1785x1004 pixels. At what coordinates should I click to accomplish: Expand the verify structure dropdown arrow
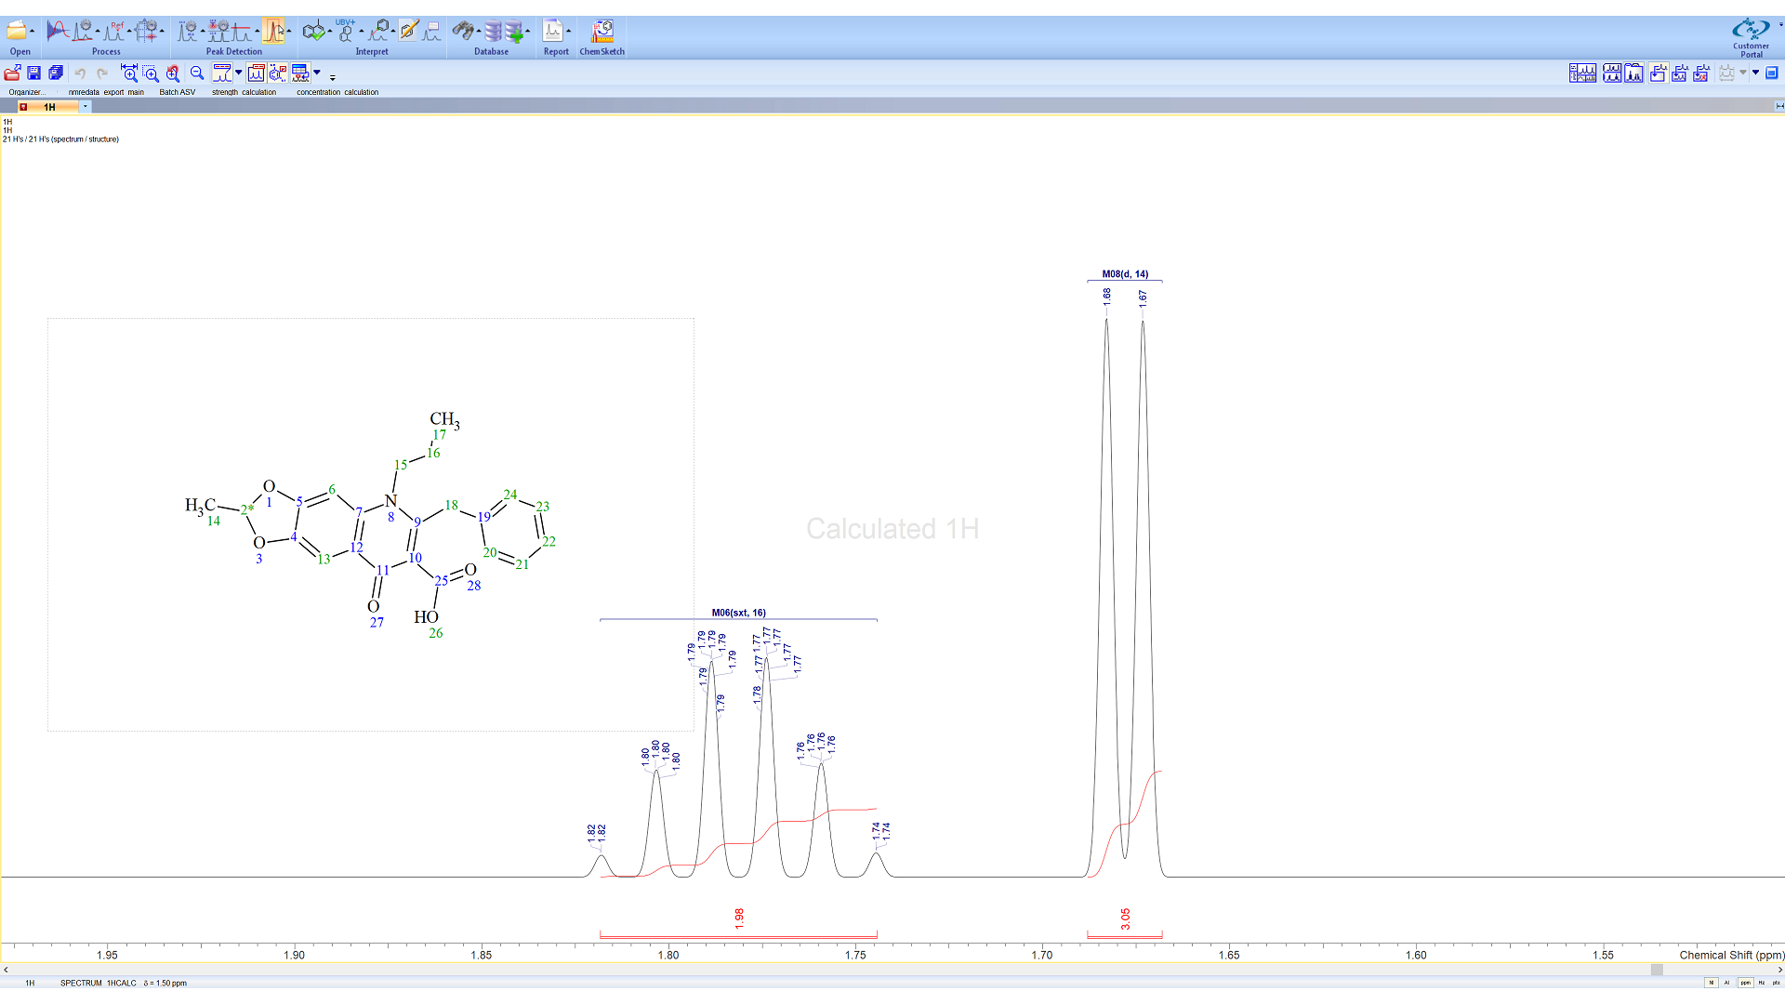pos(330,31)
